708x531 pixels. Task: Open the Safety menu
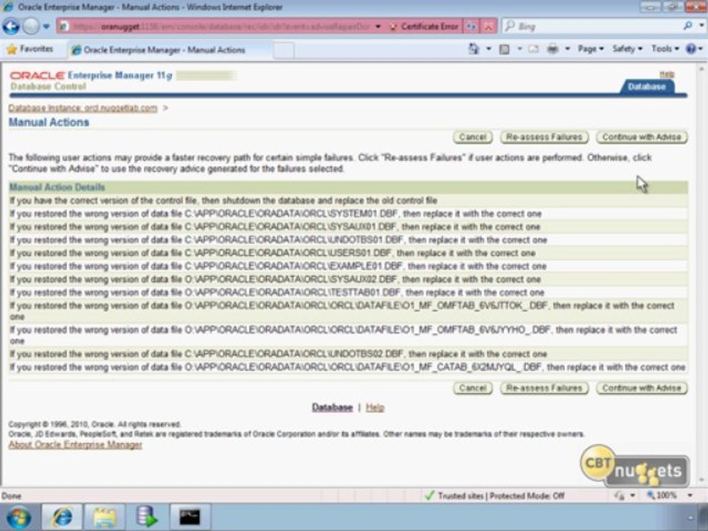click(627, 49)
